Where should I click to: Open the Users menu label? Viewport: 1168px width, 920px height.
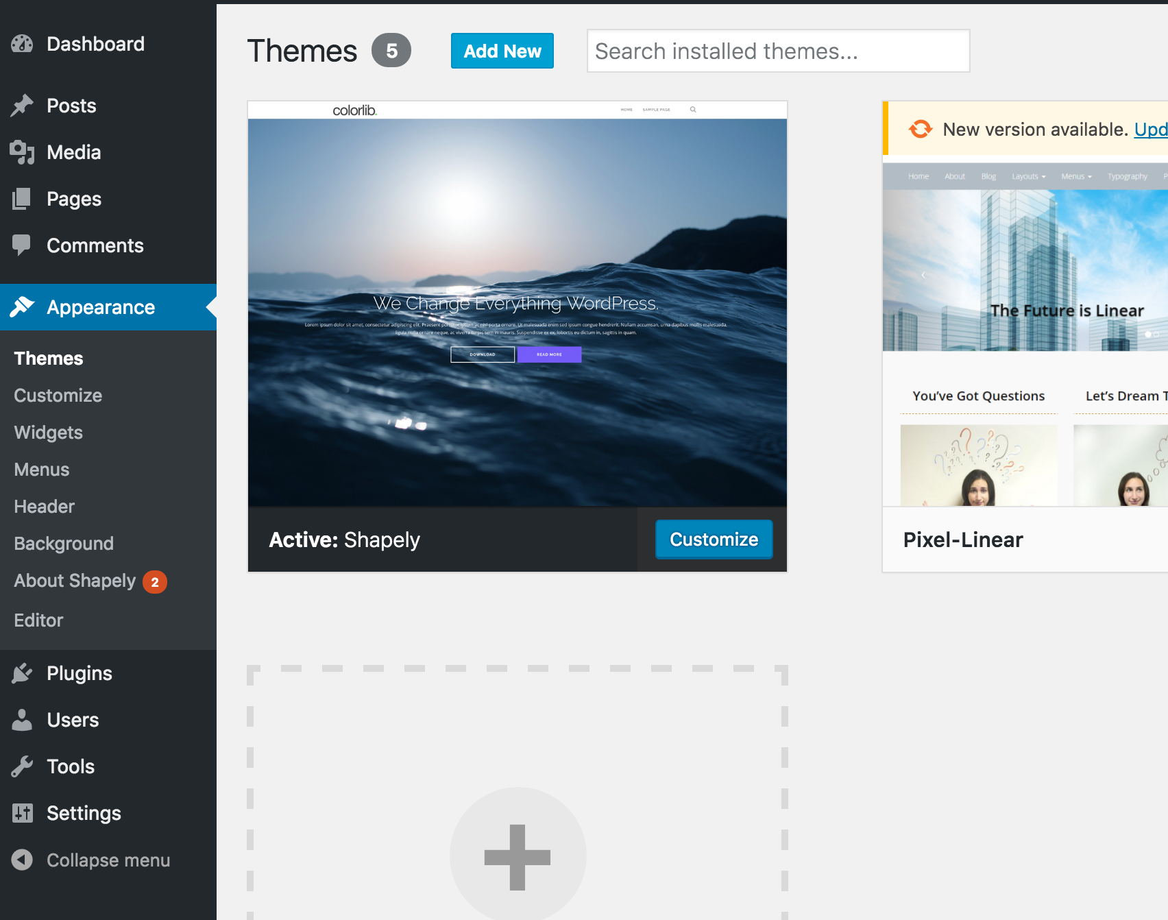(73, 720)
